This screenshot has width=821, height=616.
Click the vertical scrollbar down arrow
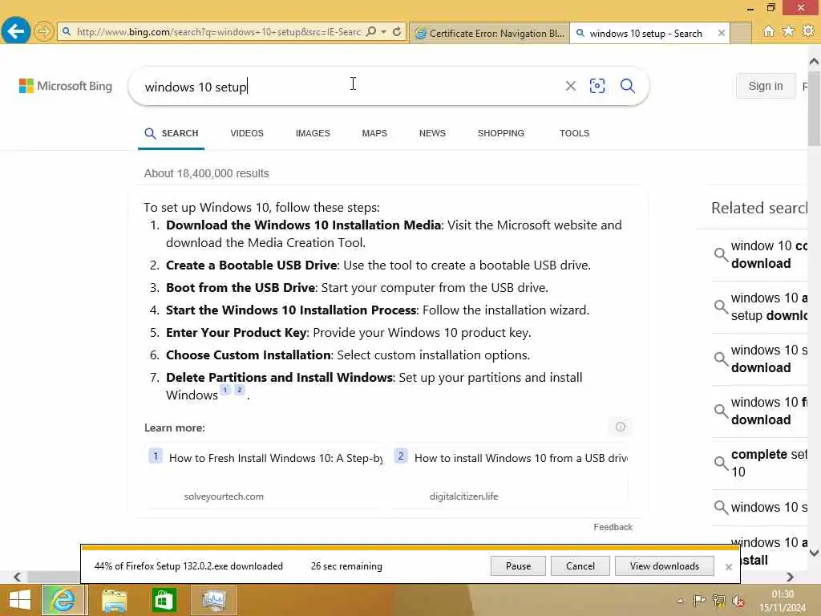pos(815,553)
